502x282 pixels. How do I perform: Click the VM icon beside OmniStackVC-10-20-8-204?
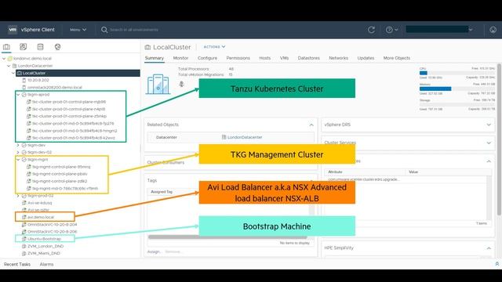(24, 225)
